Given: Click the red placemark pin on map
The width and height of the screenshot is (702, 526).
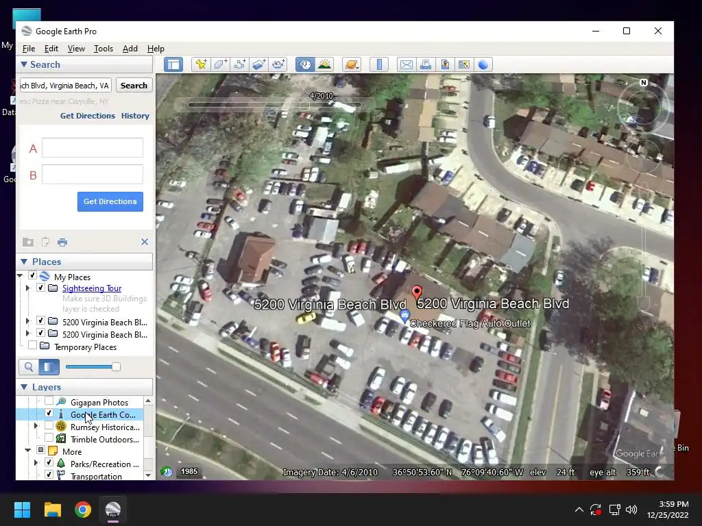Looking at the screenshot, I should click(x=417, y=293).
